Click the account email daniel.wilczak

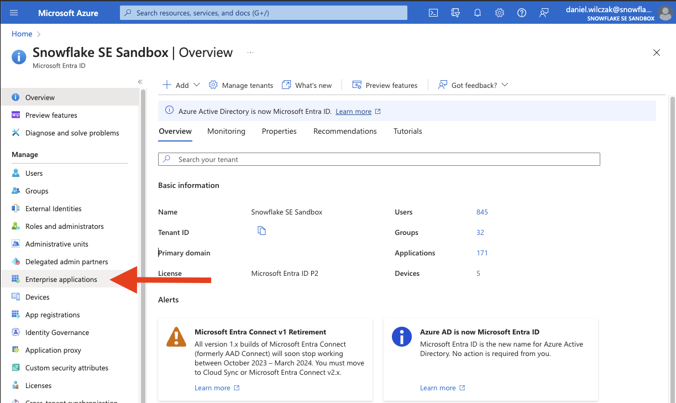click(x=609, y=9)
